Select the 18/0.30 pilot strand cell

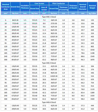point(54,20)
